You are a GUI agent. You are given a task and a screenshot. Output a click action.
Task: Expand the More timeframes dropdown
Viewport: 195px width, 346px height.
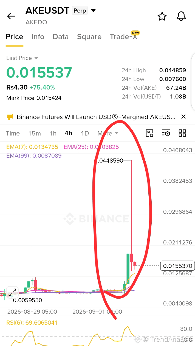point(108,133)
